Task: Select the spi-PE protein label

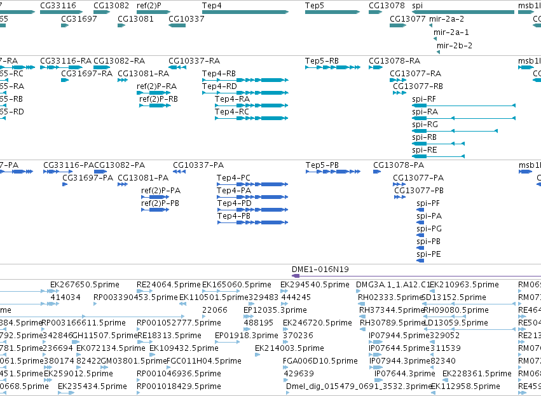Action: tap(428, 254)
